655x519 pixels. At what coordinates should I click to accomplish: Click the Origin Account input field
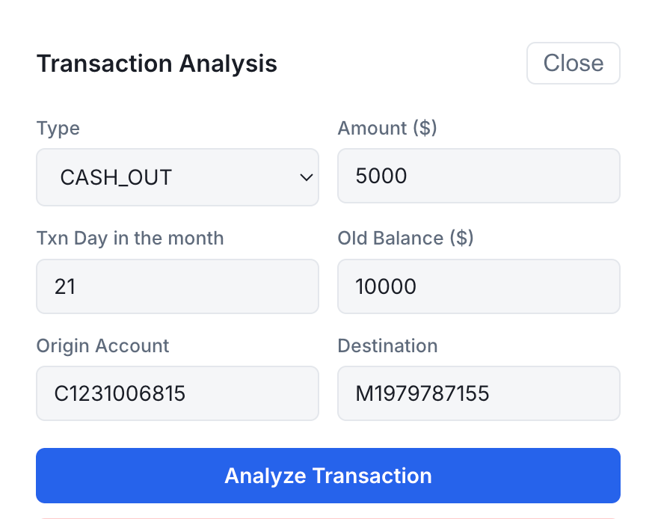coord(177,393)
